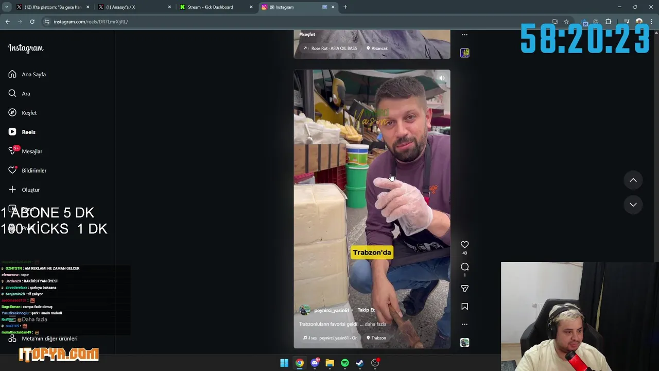The width and height of the screenshot is (659, 371).
Task: Open the Windows Start menu
Action: click(284, 363)
